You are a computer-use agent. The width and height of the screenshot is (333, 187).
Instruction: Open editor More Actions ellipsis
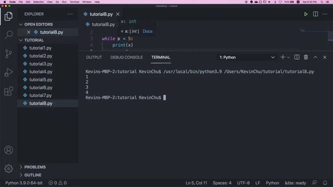pos(325,14)
